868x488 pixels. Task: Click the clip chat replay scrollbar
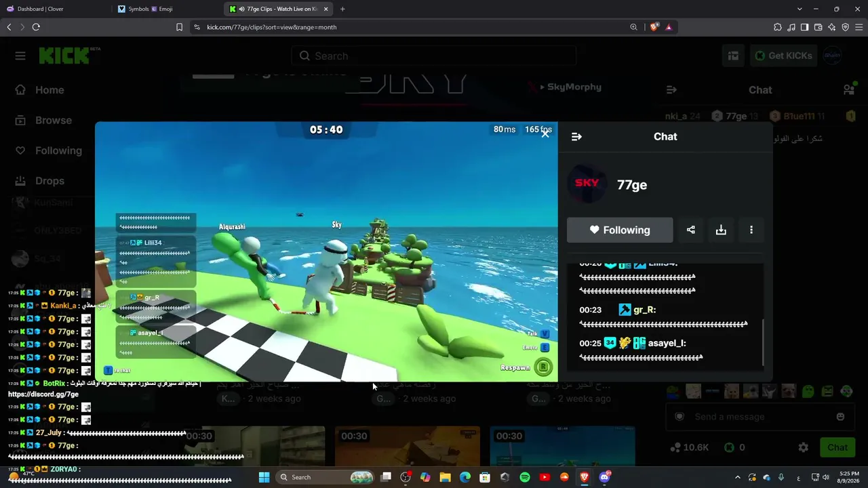tap(763, 342)
